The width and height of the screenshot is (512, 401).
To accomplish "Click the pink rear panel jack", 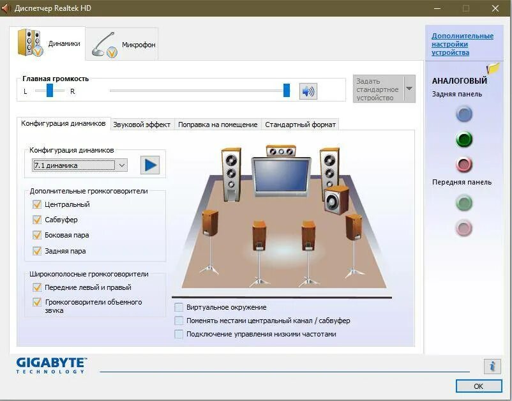I will point(464,165).
